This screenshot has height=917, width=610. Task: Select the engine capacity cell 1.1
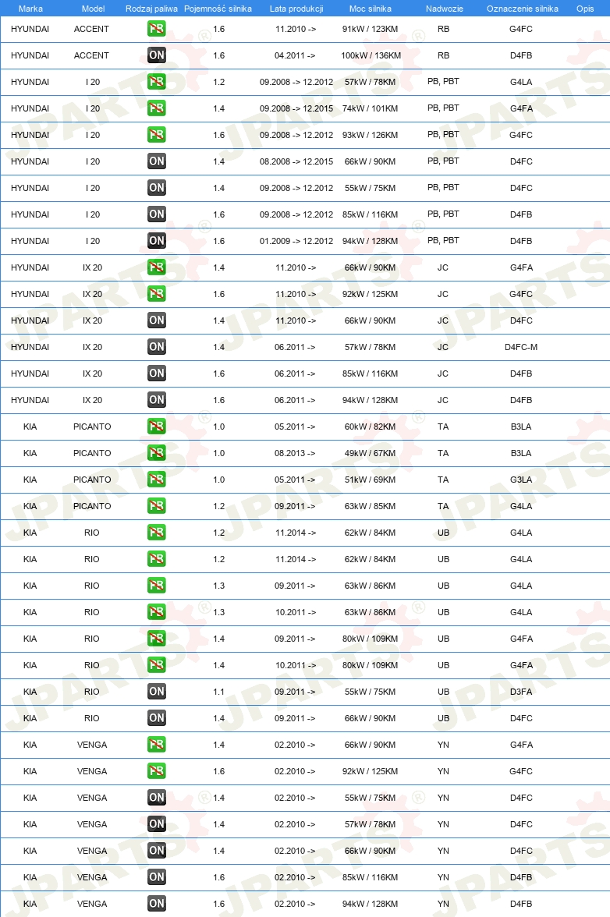point(218,691)
